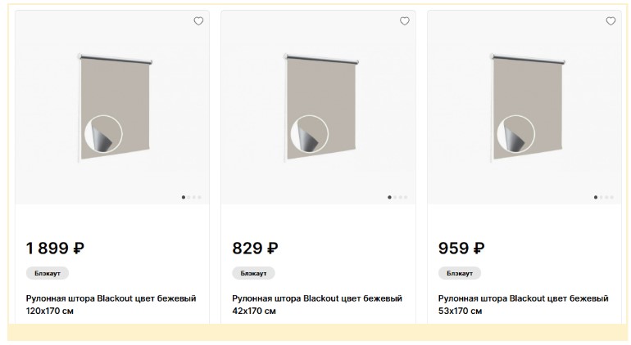The height and width of the screenshot is (345, 631).
Task: Open the image of the 829 ₽ blind
Action: (318, 109)
